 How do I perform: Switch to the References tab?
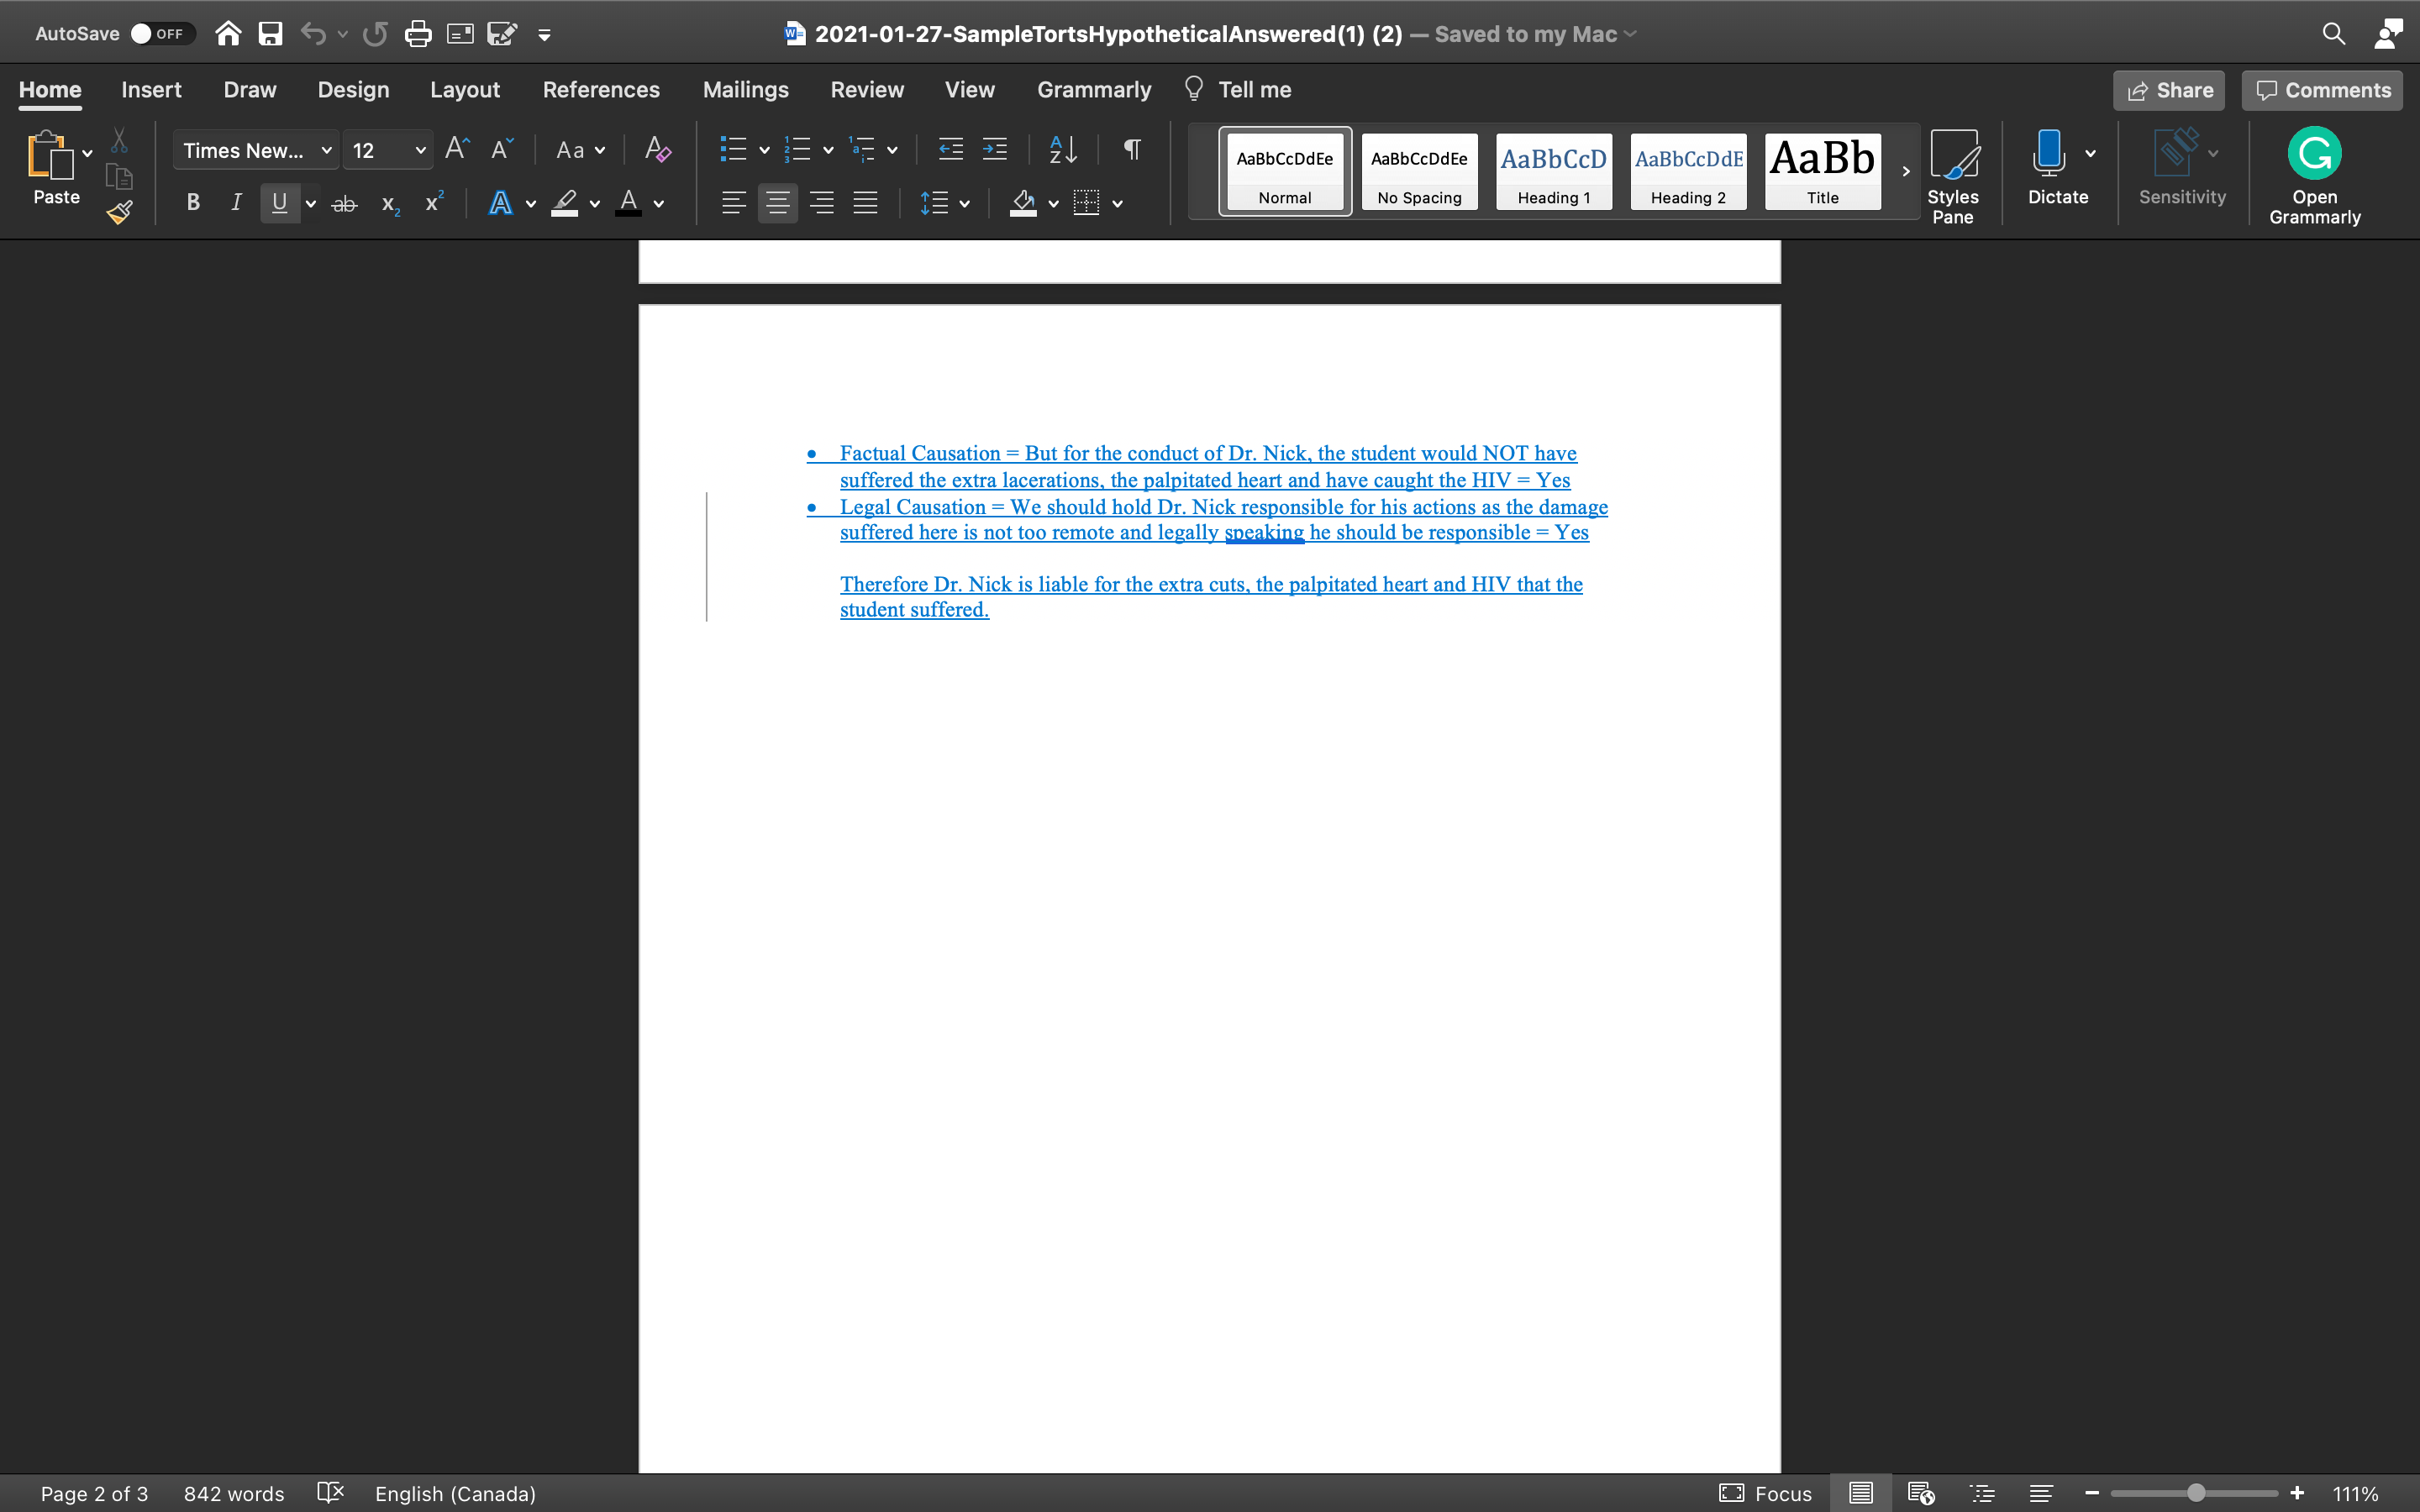(601, 89)
